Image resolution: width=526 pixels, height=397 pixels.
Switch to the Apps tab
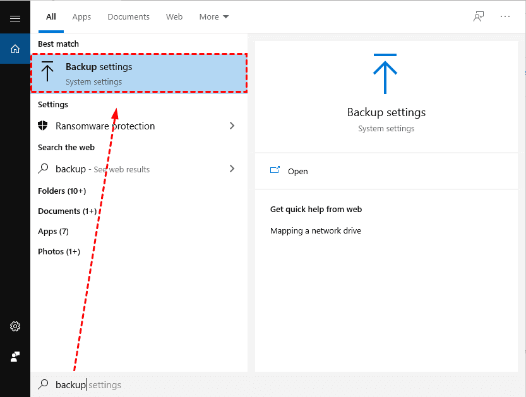81,16
